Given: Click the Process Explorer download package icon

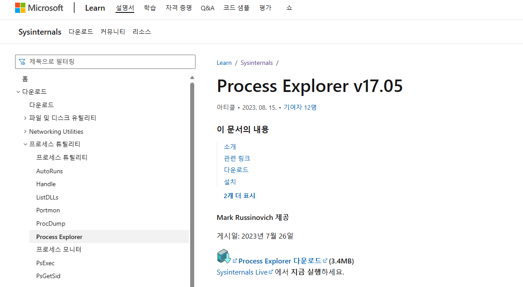Looking at the screenshot, I should coord(224,256).
